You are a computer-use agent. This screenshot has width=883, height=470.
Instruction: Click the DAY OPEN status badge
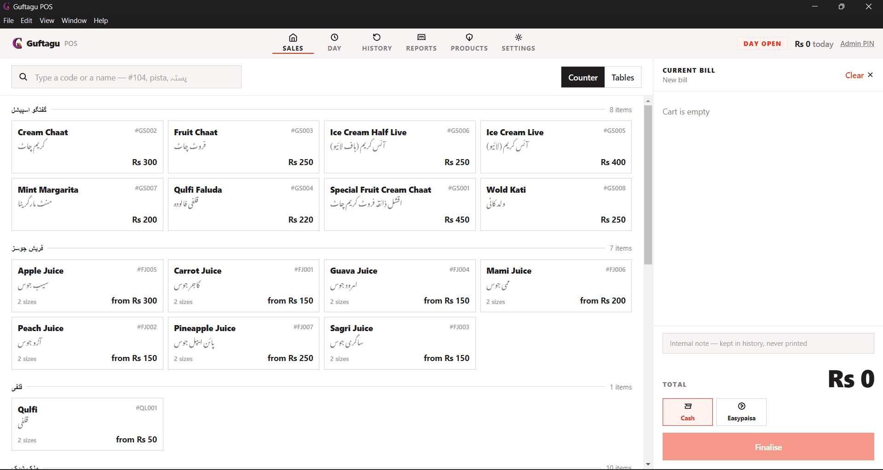[762, 44]
